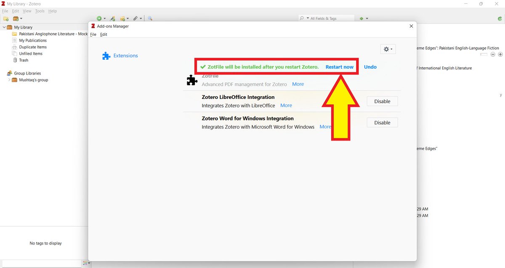Click More link for Word Integration
Image resolution: width=505 pixels, height=268 pixels.
click(x=325, y=127)
